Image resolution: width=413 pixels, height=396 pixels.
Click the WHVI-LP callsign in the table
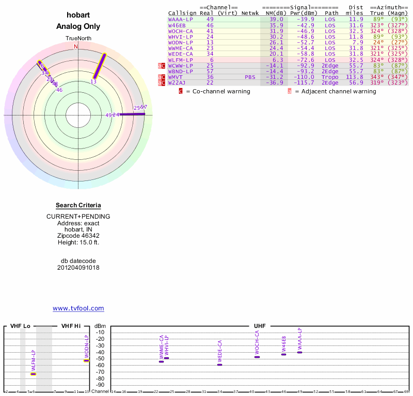coord(180,37)
